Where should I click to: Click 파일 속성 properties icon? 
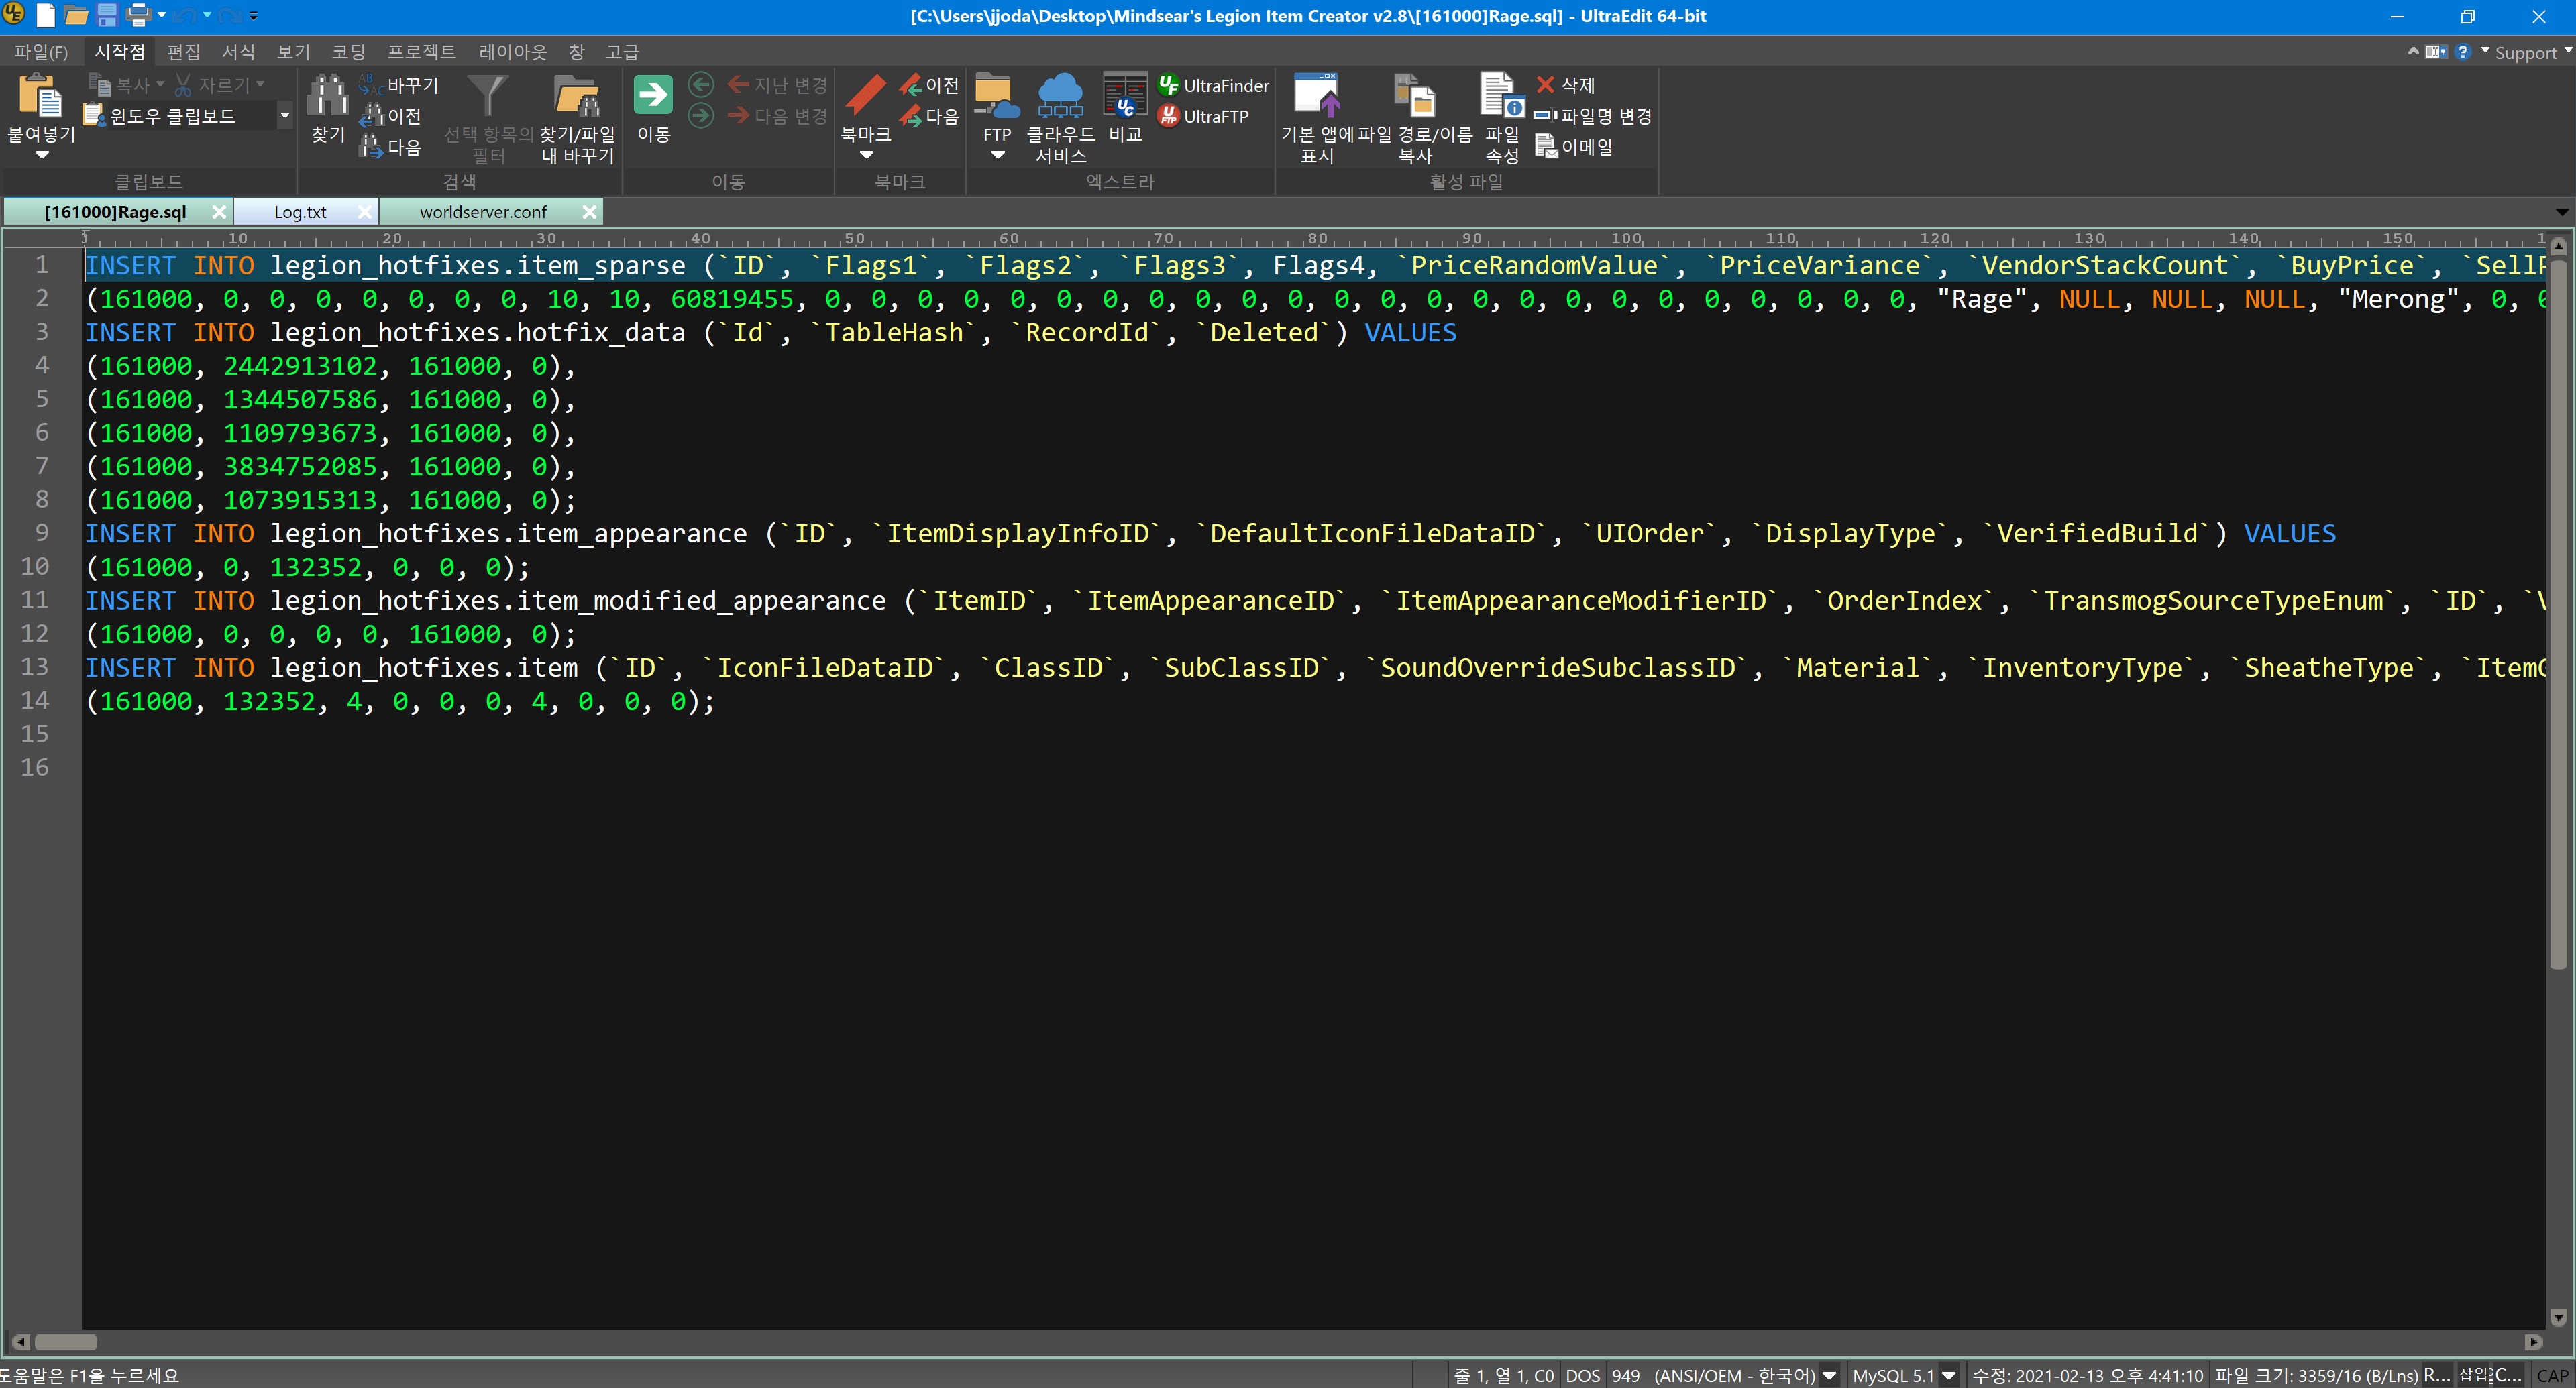[1501, 96]
